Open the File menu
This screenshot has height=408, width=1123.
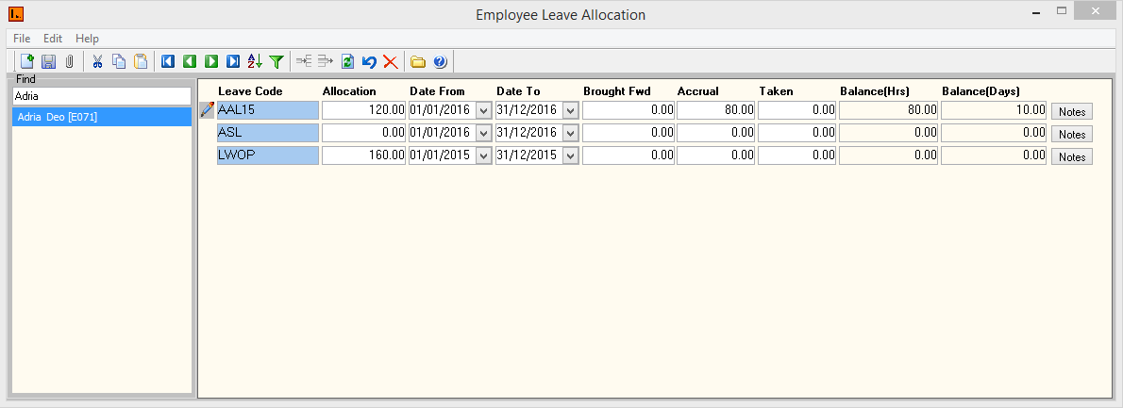(x=22, y=39)
